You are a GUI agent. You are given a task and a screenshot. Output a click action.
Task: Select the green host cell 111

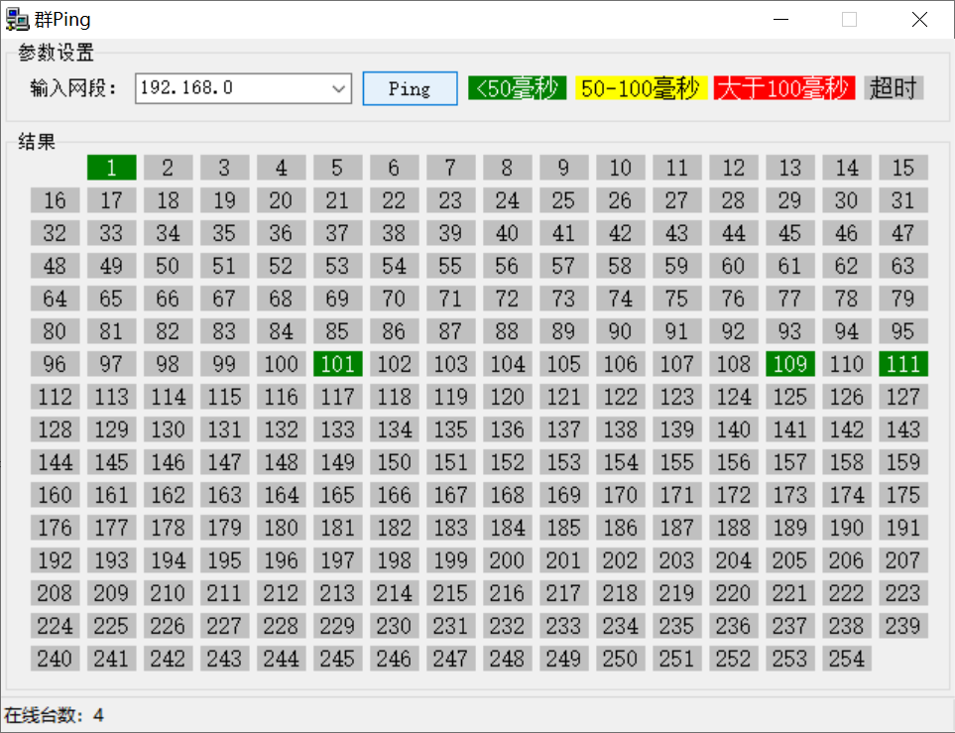point(903,364)
